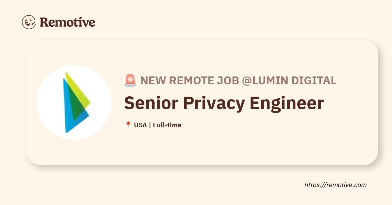Image resolution: width=392 pixels, height=205 pixels.
Task: Open the Senior Privacy Engineer job title
Action: [224, 103]
